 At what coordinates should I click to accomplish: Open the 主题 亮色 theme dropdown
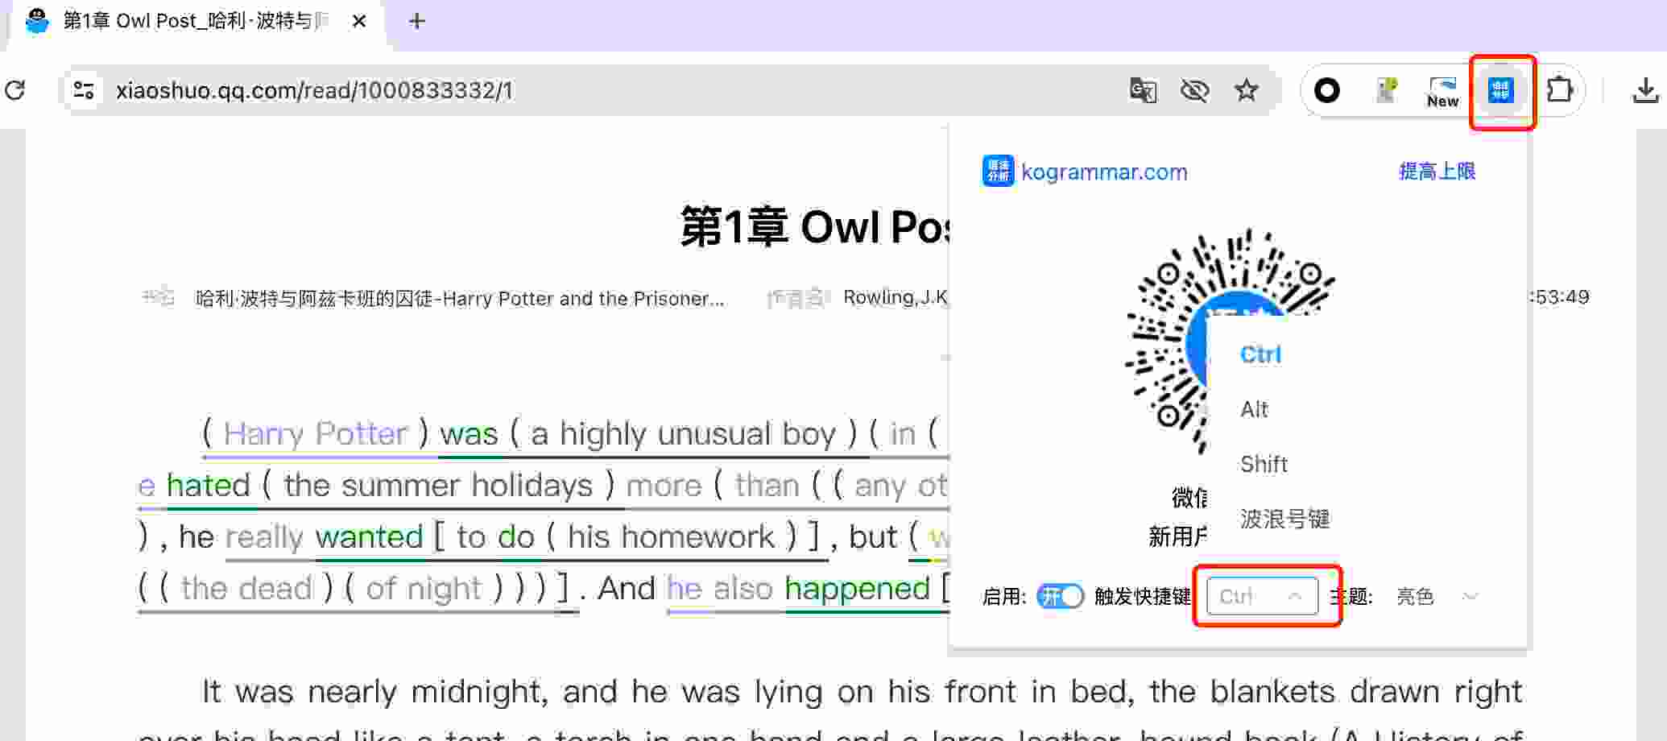click(1437, 596)
